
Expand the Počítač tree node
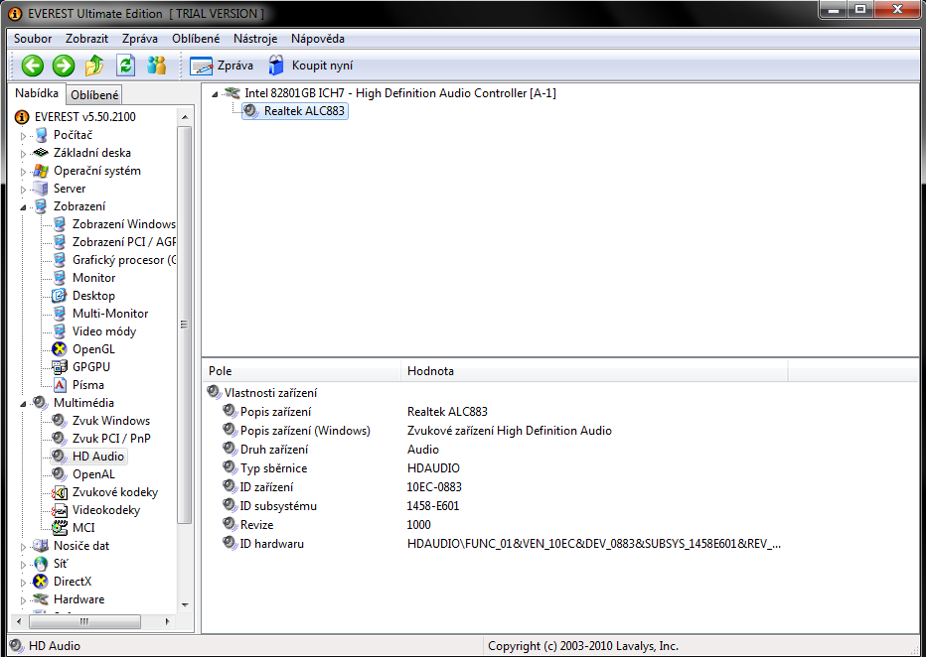[x=24, y=136]
